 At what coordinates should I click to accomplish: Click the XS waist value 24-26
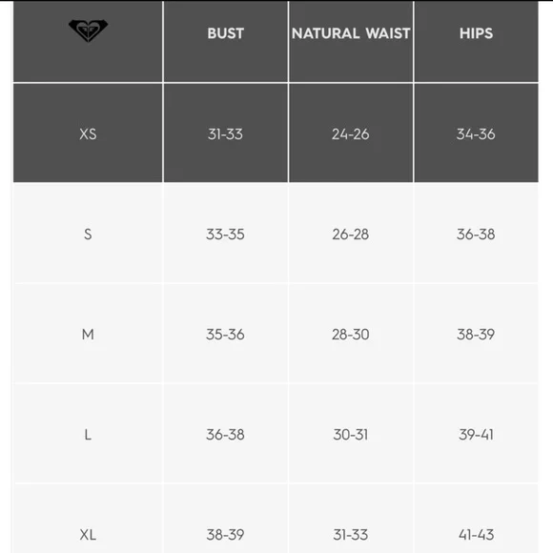click(x=351, y=134)
